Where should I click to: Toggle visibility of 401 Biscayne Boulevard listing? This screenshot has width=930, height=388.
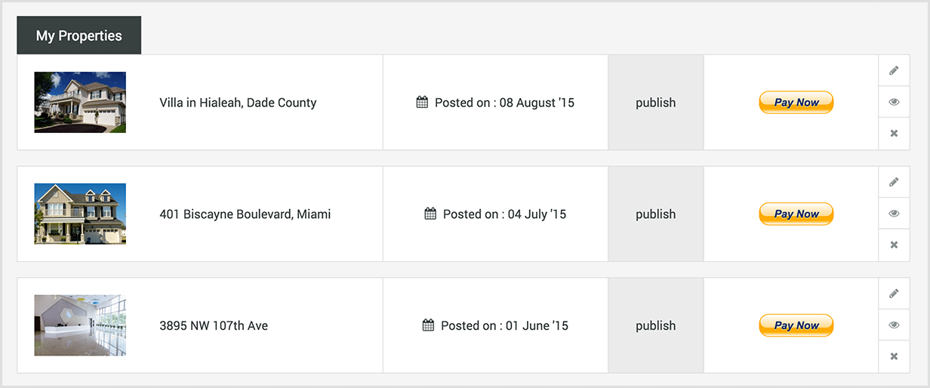point(894,214)
